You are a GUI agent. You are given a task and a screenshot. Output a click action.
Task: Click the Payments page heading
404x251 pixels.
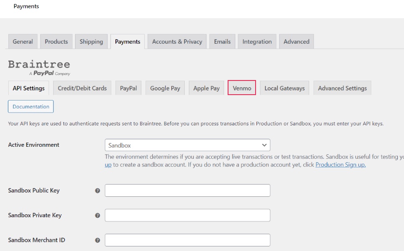pyautogui.click(x=26, y=6)
